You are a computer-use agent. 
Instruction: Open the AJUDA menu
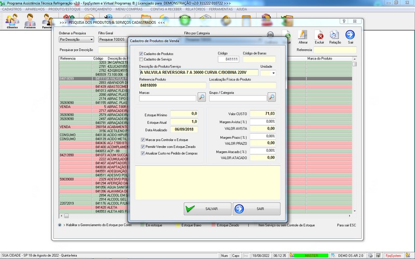(x=242, y=9)
